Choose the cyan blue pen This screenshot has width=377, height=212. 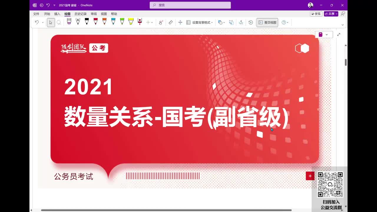(x=113, y=21)
